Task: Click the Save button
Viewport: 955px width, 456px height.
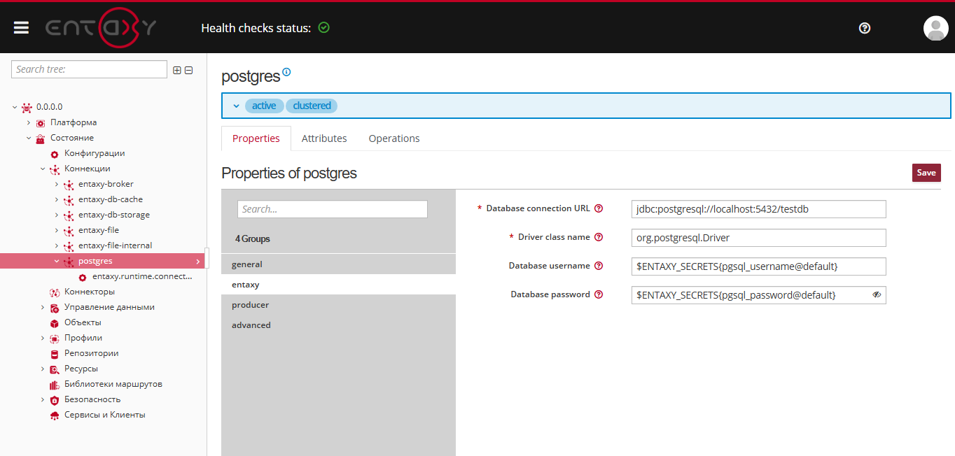Action: 926,173
